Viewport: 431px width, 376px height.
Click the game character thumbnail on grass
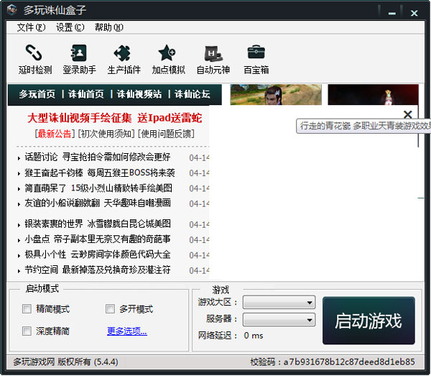(x=276, y=94)
